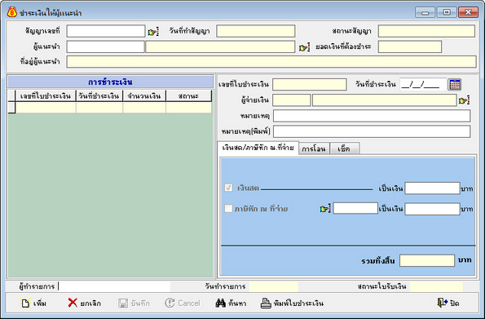Click the ที่อยู่ผู้แนะนำ field
The image size is (485, 319).
click(x=271, y=62)
